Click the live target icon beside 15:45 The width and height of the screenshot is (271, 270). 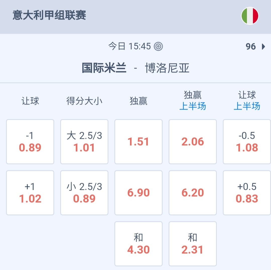(x=158, y=46)
